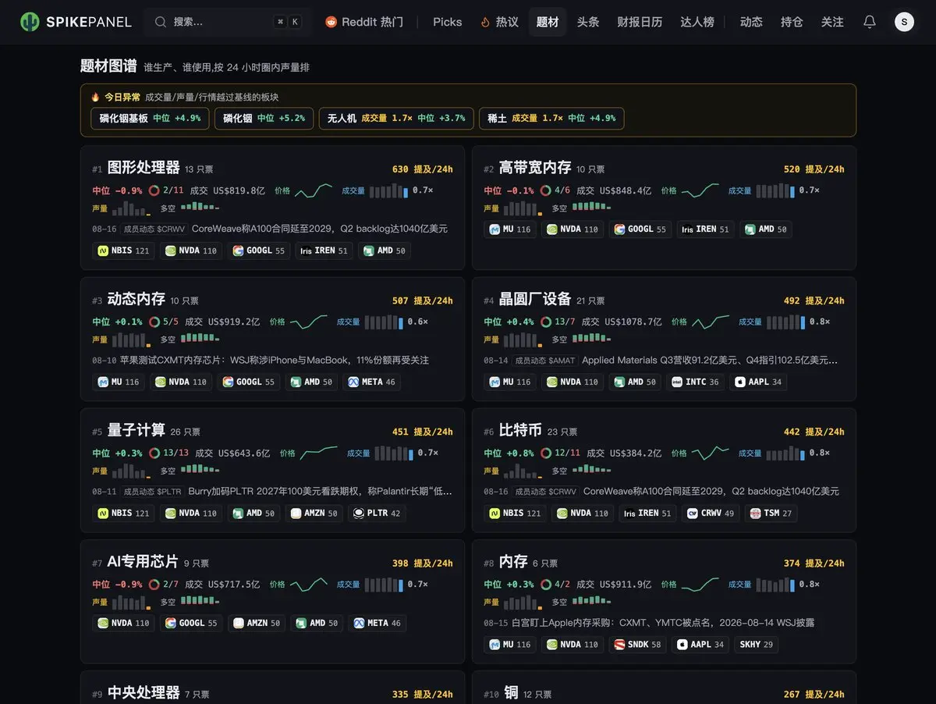Screen dimensions: 936x704
Task: Open the notifications bell
Action: (870, 22)
